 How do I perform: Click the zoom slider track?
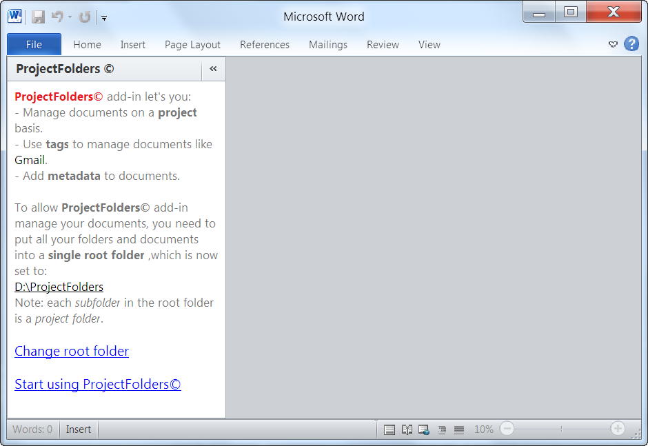click(562, 429)
